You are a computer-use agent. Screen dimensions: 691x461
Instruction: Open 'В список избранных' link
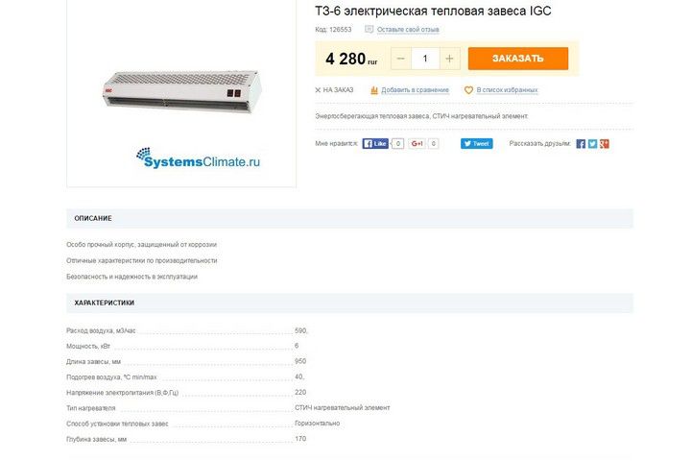point(507,90)
